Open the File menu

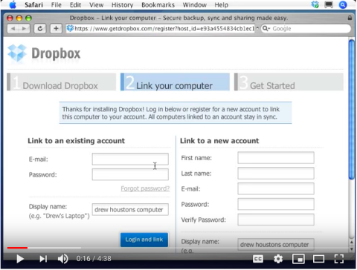[57, 5]
